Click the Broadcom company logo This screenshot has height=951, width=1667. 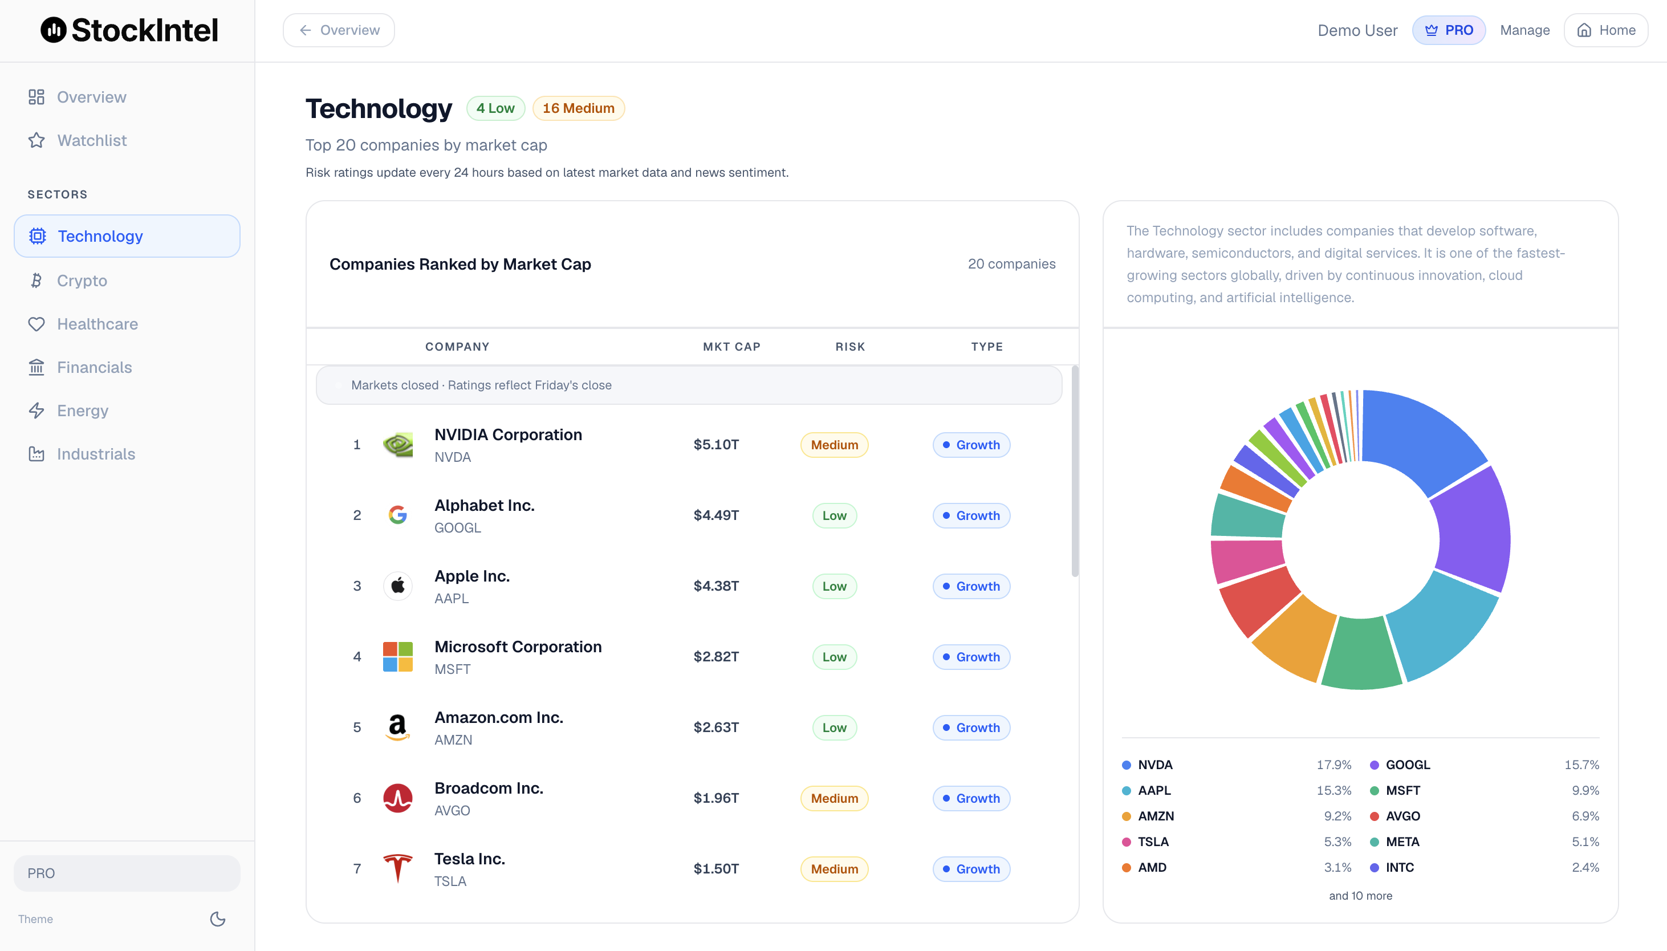[x=397, y=798]
